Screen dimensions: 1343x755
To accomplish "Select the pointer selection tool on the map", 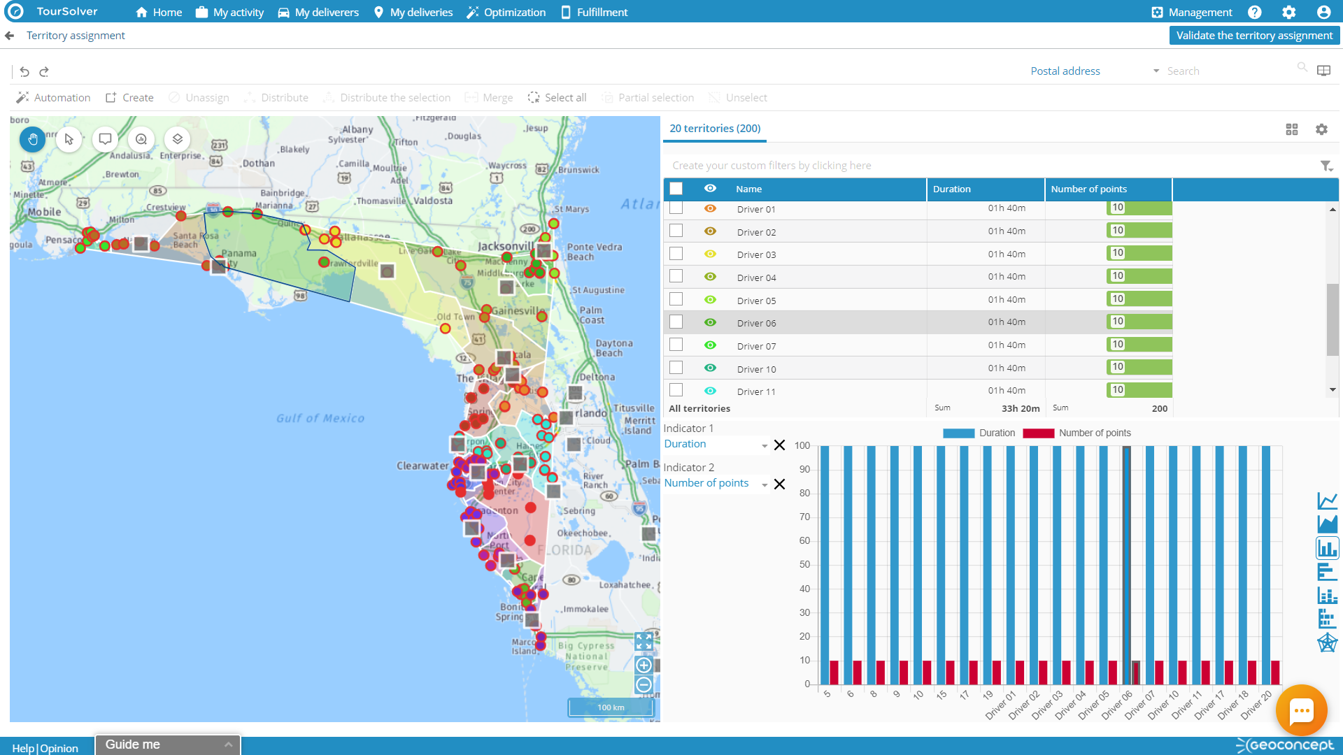I will [x=69, y=139].
